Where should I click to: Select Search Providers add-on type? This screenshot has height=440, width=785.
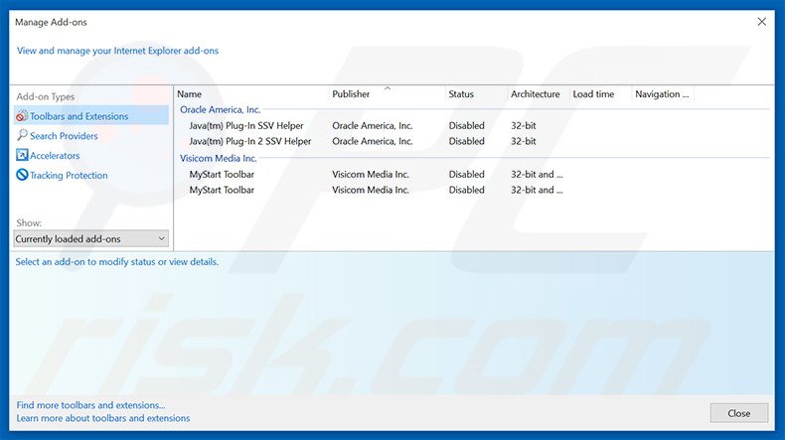point(64,136)
